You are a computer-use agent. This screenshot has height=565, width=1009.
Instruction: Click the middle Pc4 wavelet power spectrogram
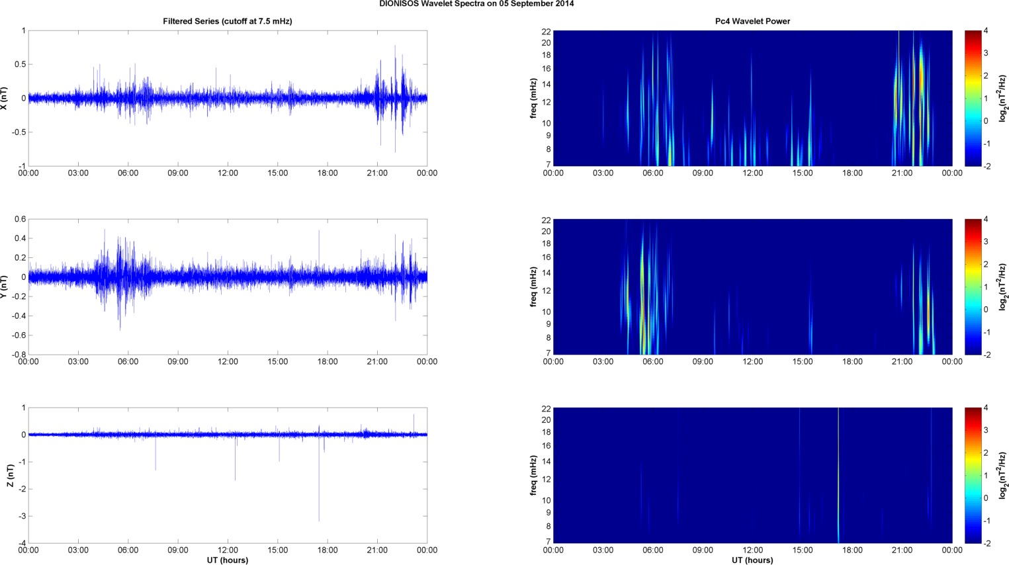click(x=752, y=286)
